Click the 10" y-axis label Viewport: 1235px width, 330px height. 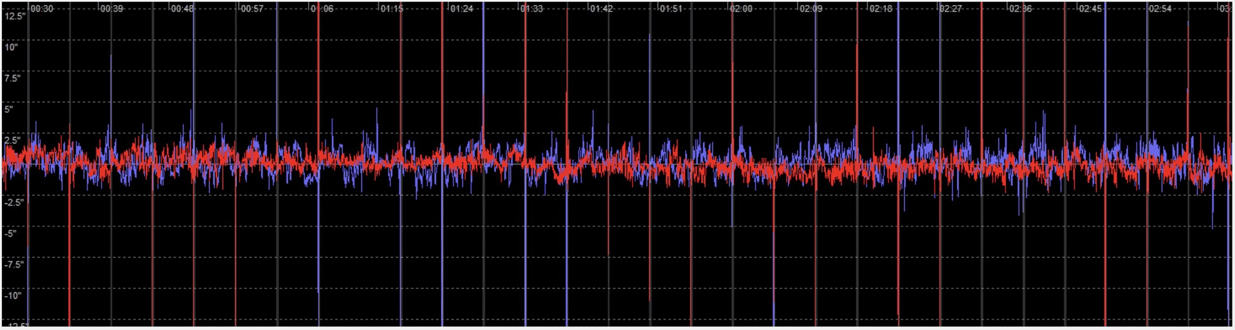click(12, 47)
